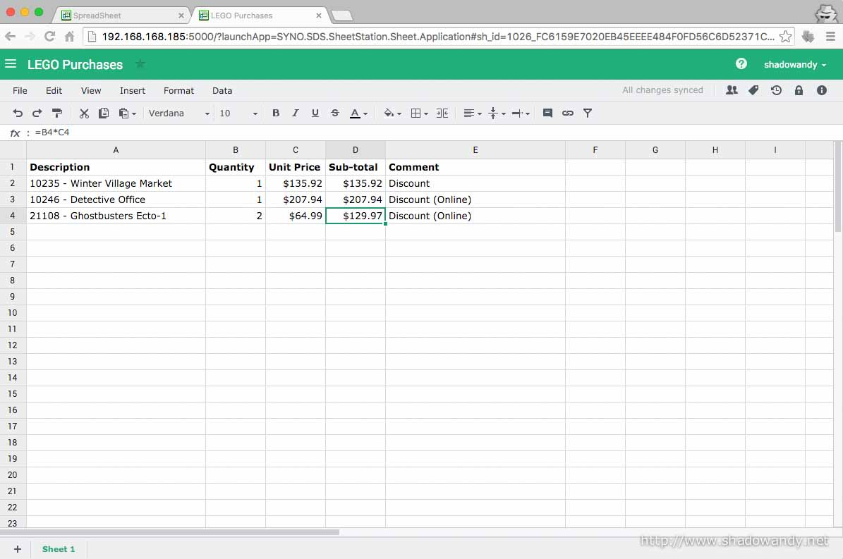The image size is (843, 559).
Task: Open the hamburger main menu
Action: (x=10, y=64)
